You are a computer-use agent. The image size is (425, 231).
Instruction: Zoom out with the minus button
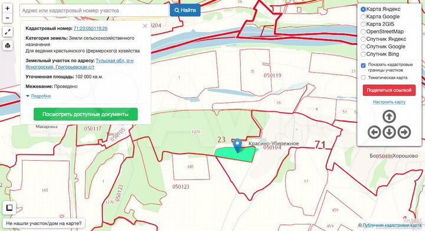tap(7, 18)
